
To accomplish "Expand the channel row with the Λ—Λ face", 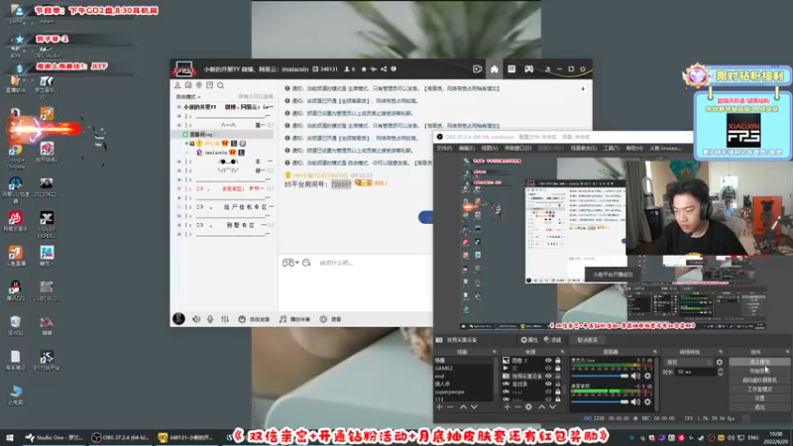I will [179, 125].
